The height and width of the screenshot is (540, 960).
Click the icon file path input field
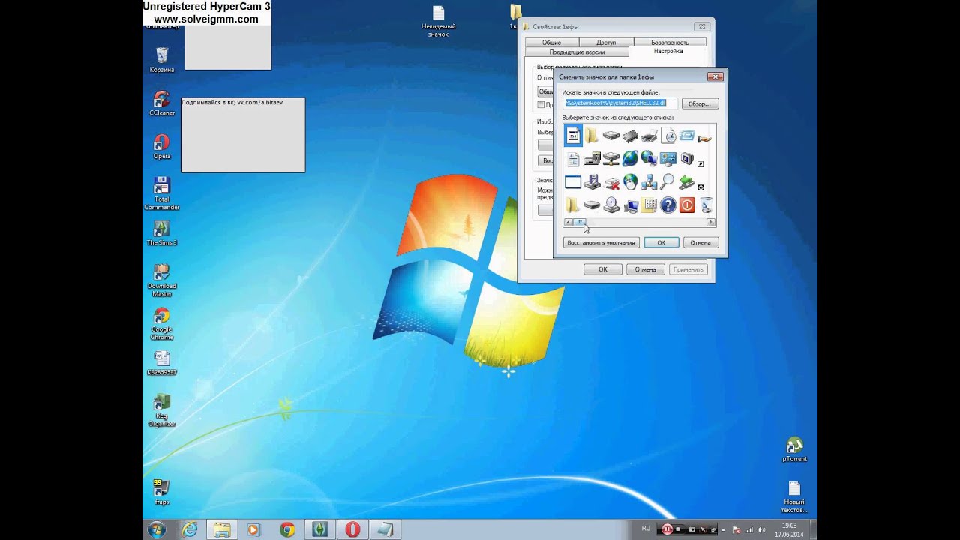pyautogui.click(x=621, y=103)
